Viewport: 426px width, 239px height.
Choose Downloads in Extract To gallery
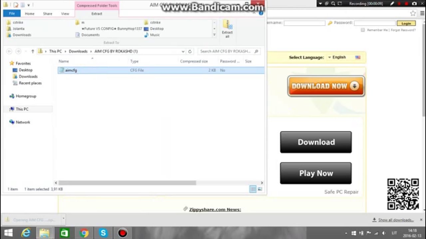tap(19, 35)
